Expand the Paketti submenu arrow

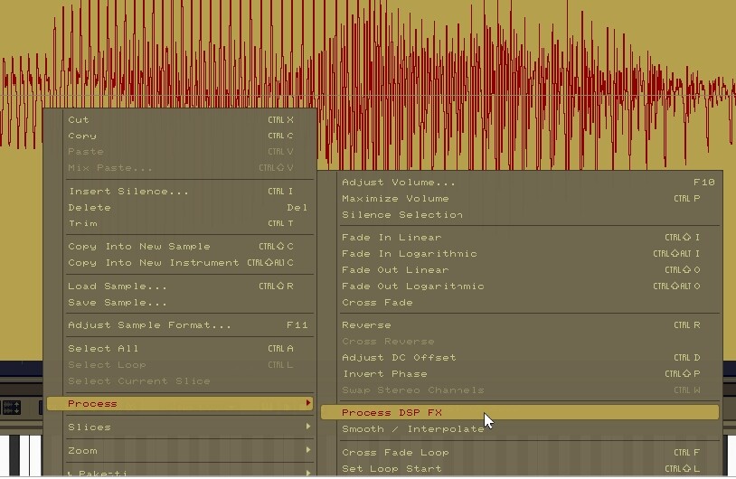[x=308, y=473]
